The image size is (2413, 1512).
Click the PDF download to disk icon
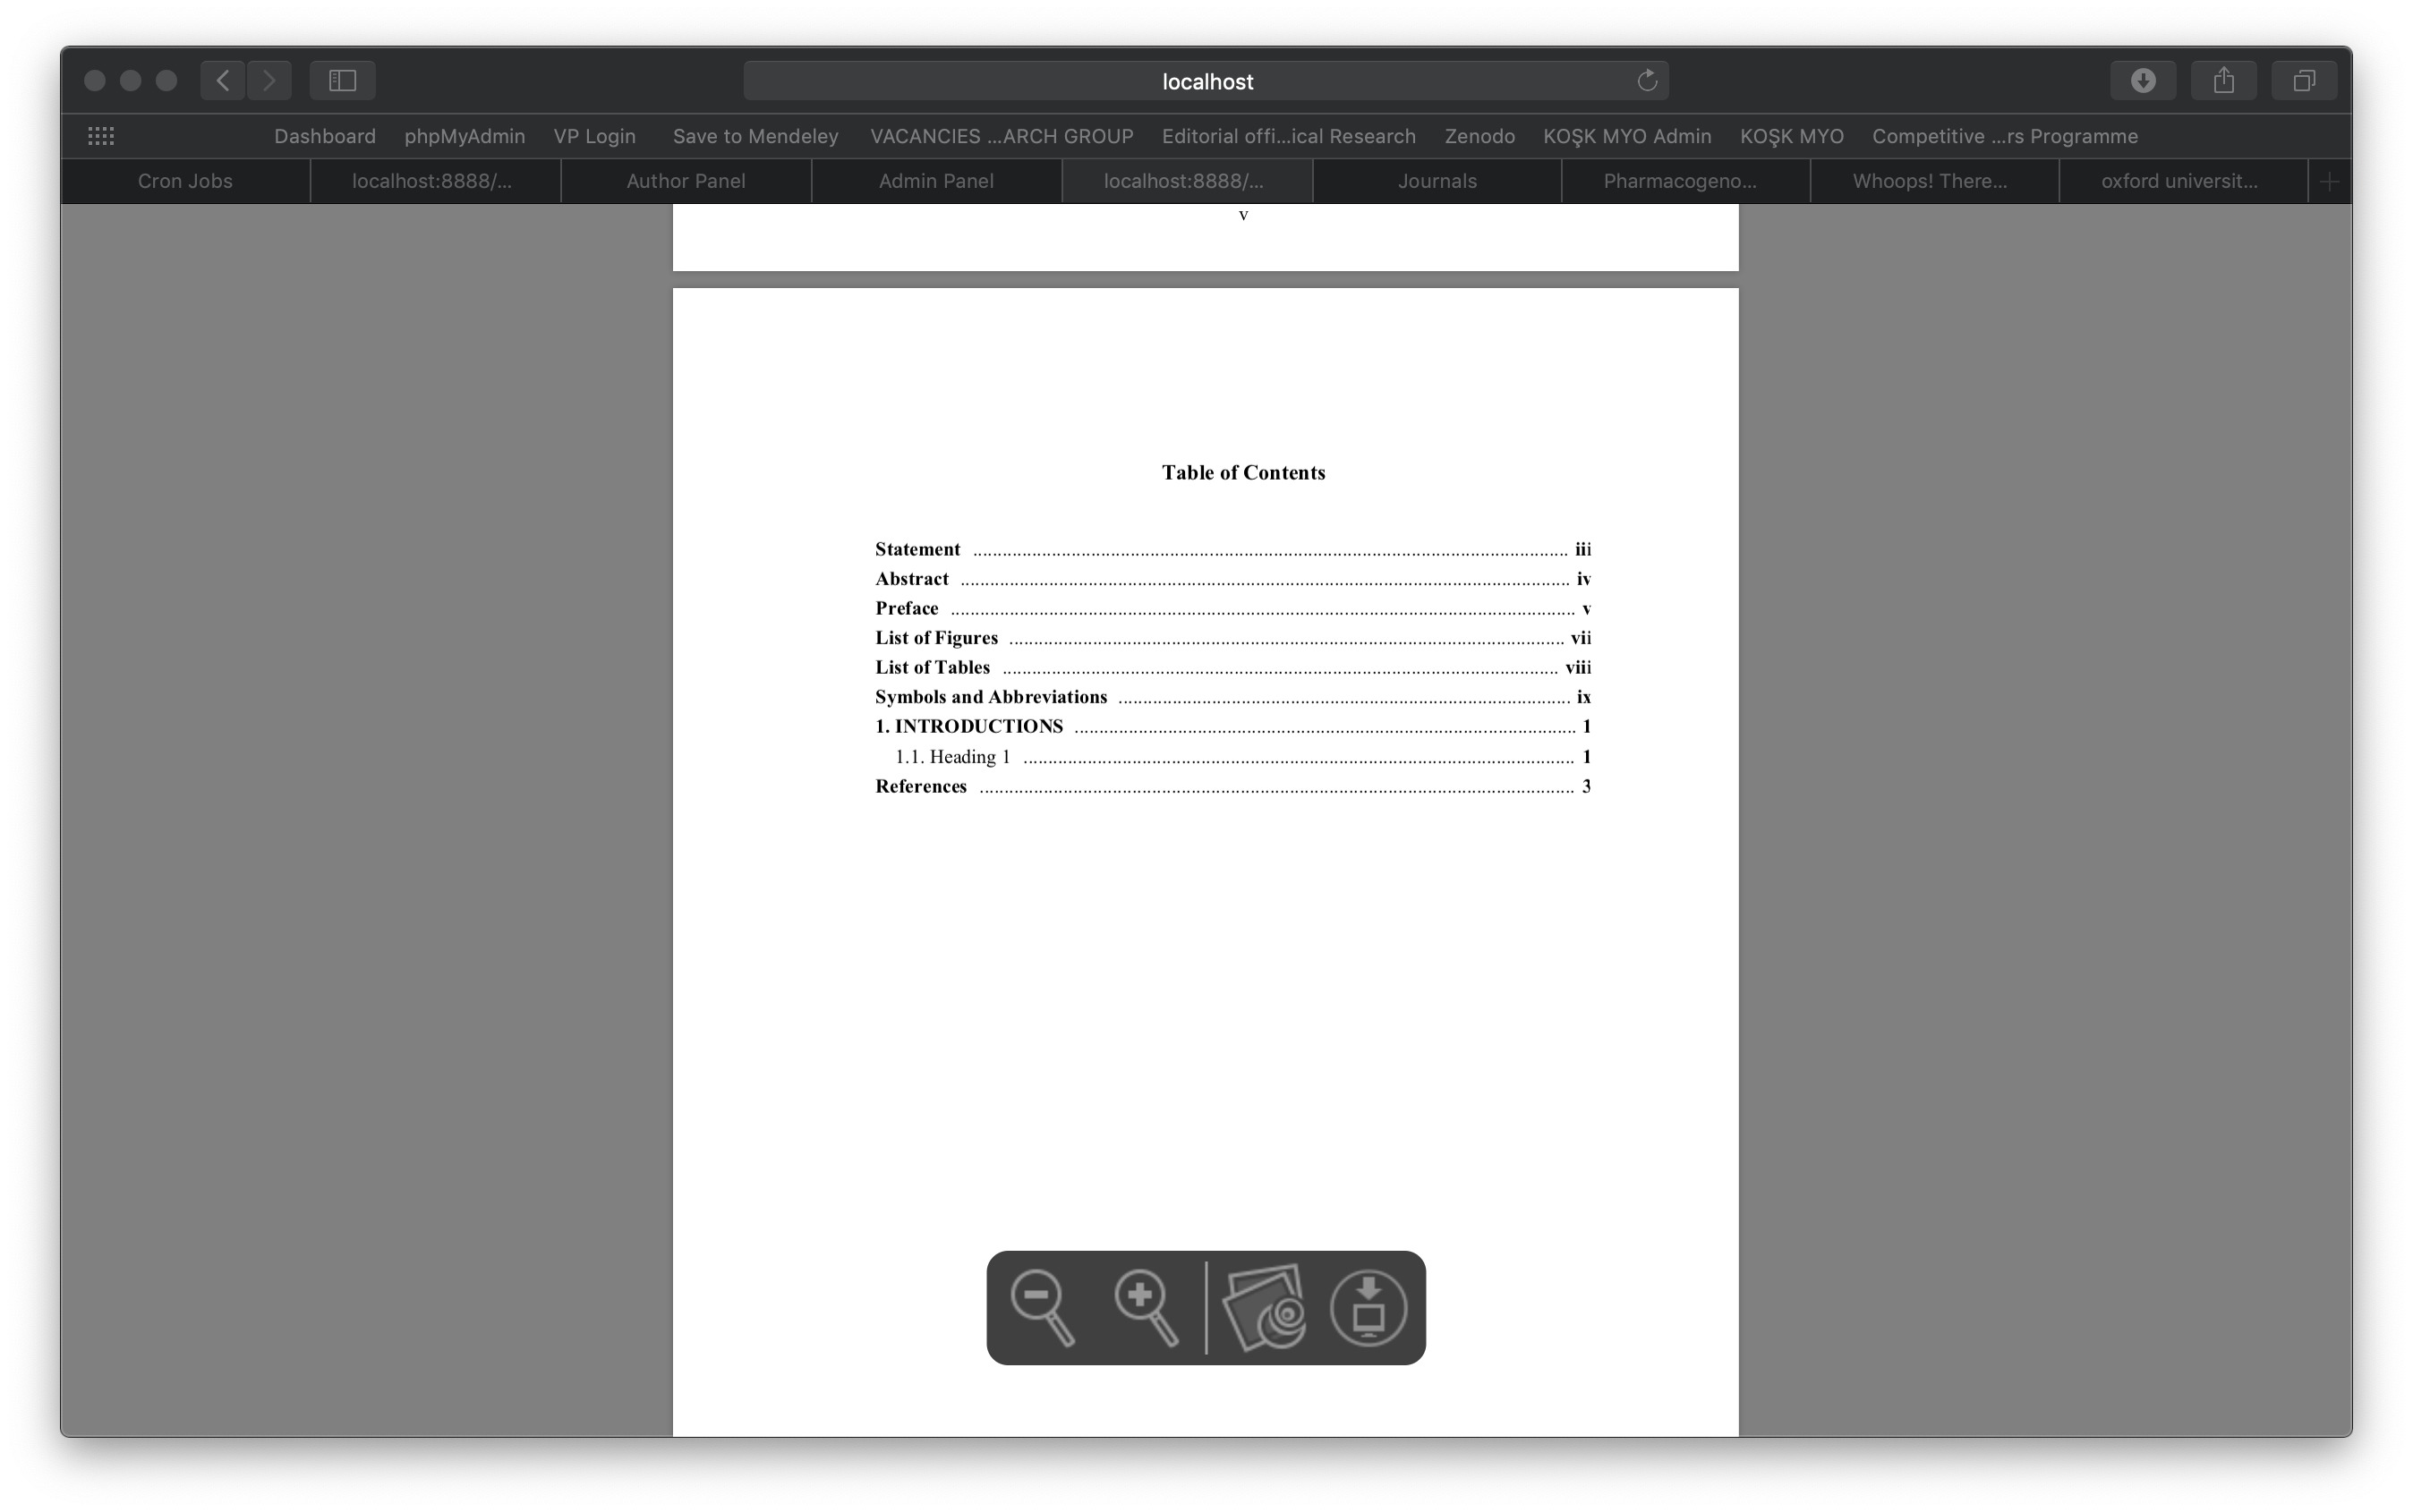[x=1369, y=1307]
